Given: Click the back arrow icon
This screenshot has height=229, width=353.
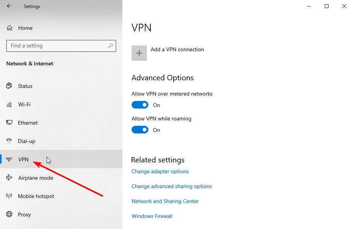Looking at the screenshot, I should click(x=9, y=6).
